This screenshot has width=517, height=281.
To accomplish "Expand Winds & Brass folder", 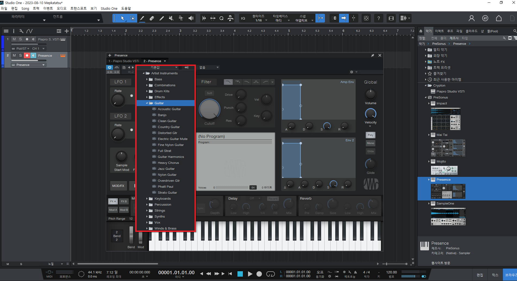I will point(147,228).
